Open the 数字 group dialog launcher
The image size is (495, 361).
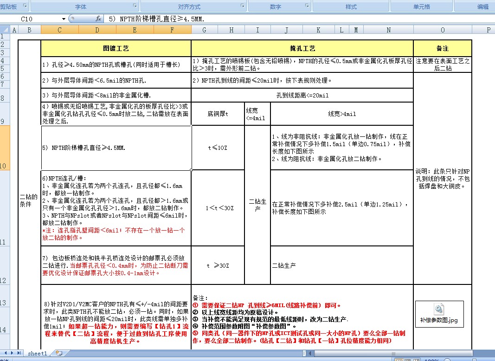tap(307, 6)
